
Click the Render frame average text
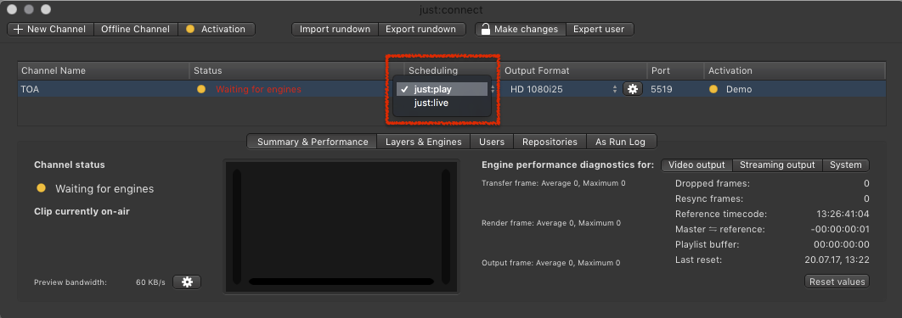click(551, 223)
